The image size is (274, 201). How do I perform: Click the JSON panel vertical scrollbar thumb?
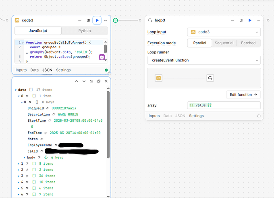[108, 125]
